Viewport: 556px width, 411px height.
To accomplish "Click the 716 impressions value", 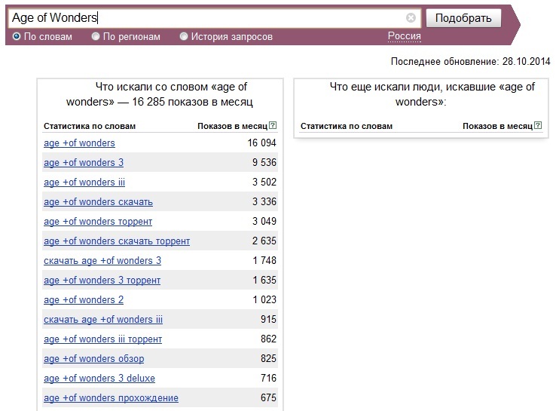I will point(268,378).
